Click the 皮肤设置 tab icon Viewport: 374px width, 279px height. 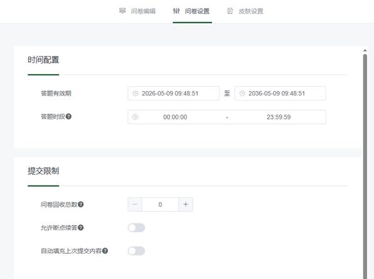pyautogui.click(x=230, y=11)
